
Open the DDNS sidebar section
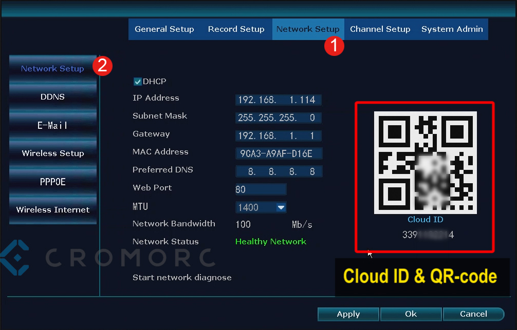[53, 97]
